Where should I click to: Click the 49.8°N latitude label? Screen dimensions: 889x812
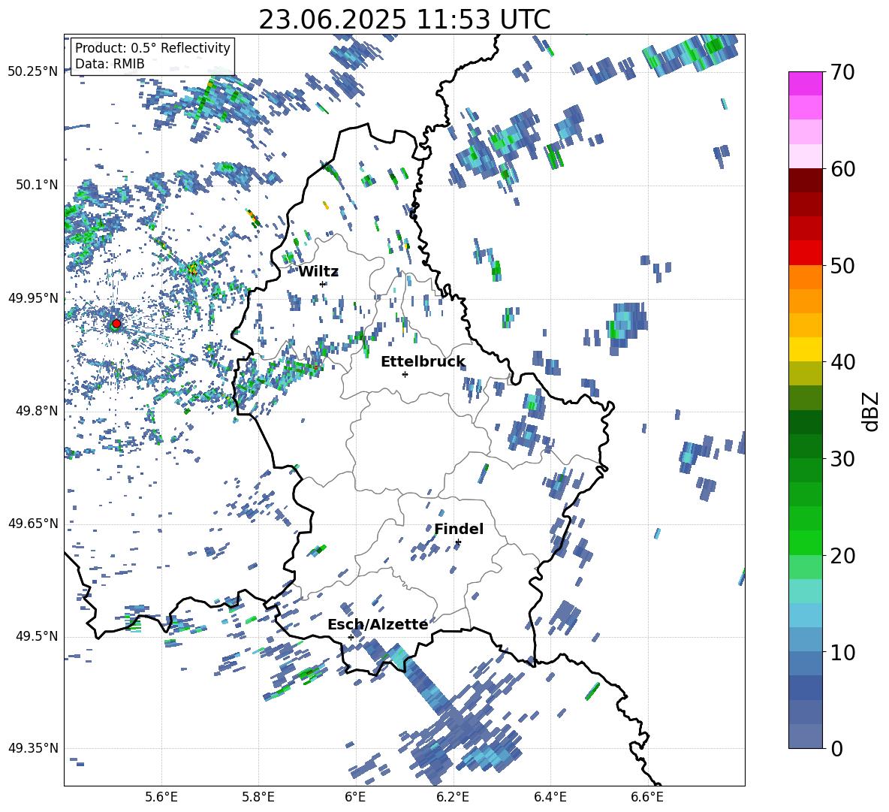pyautogui.click(x=37, y=411)
